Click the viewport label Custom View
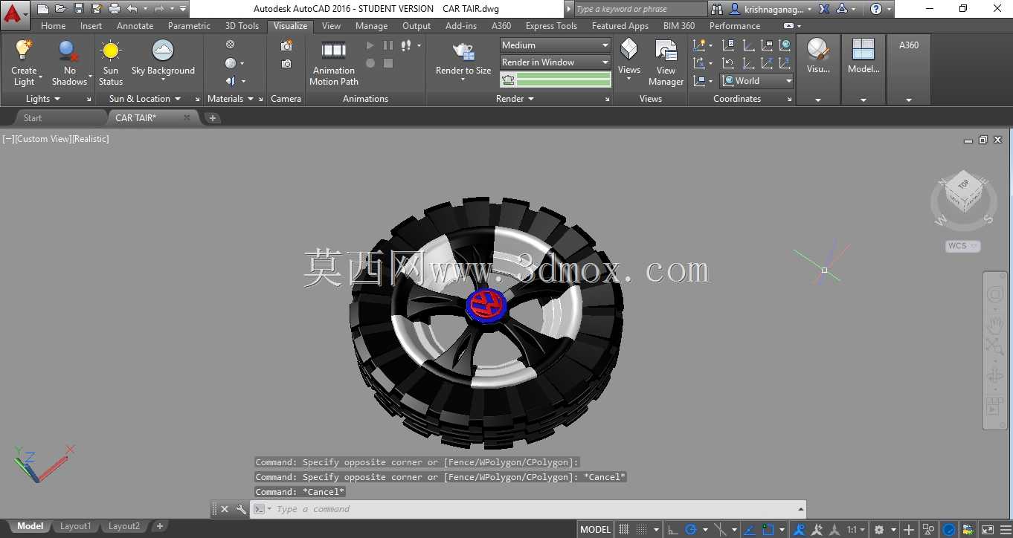1013x538 pixels. 42,139
